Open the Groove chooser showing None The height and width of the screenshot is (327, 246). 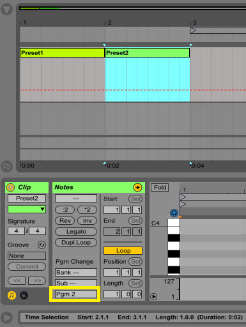pyautogui.click(x=27, y=255)
